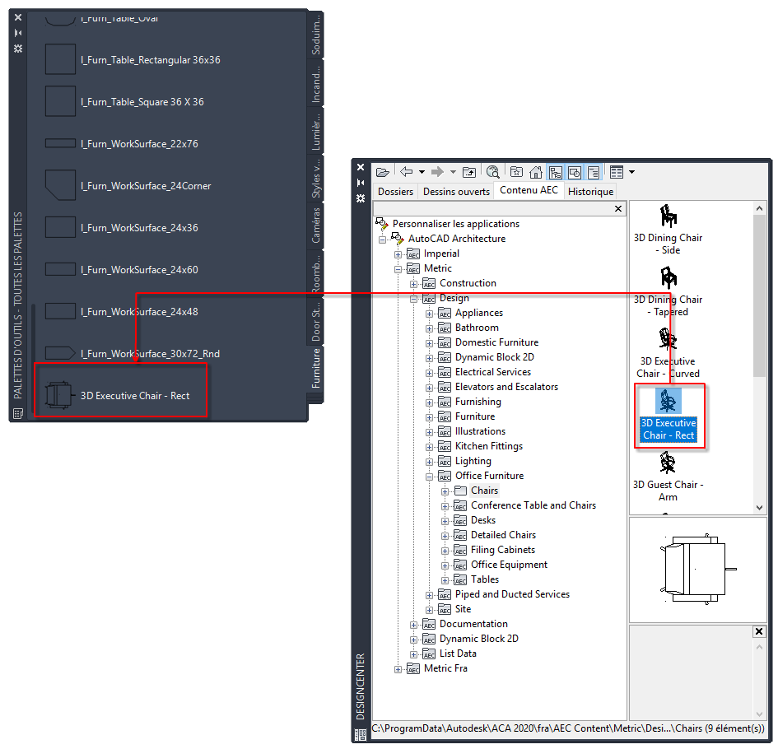Click the content list scroll-up arrow
Screen dimensions: 778x749
(759, 208)
